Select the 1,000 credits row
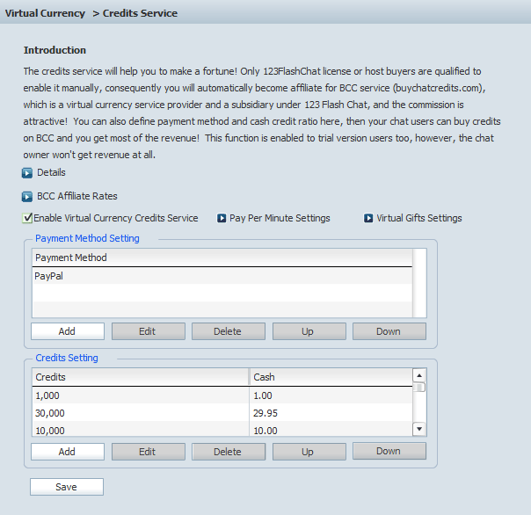The height and width of the screenshot is (515, 531). (222, 395)
